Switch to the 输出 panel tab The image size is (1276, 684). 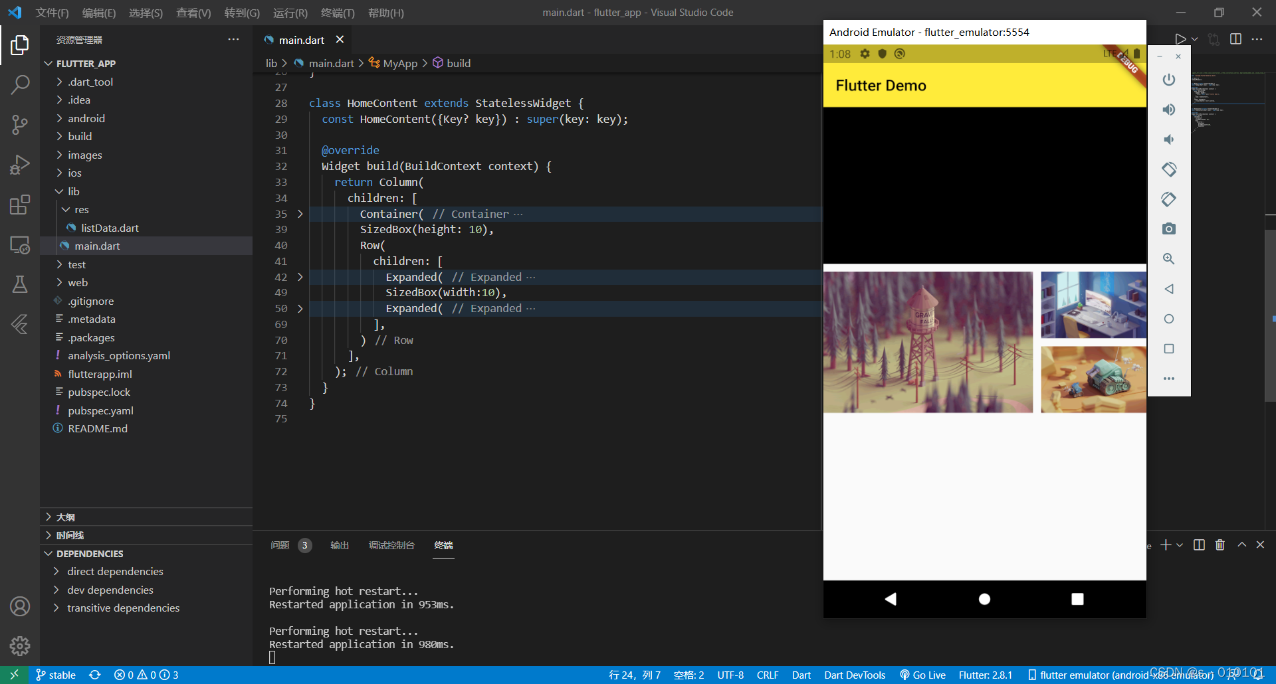pos(340,545)
